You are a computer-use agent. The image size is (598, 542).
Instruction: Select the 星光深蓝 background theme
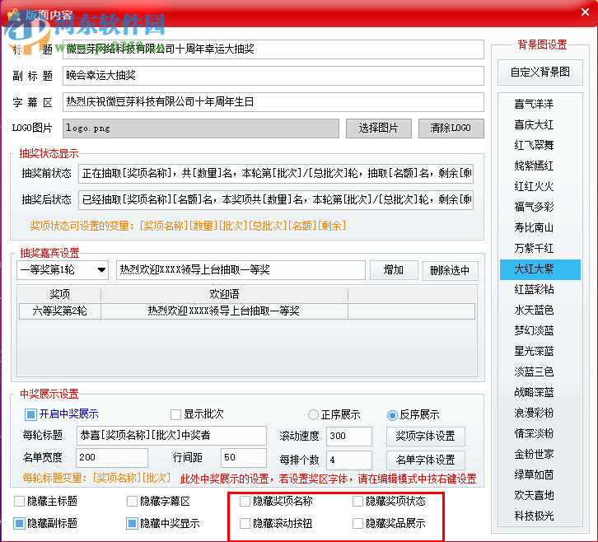[540, 351]
